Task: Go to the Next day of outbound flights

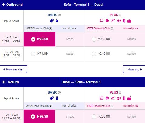Action: tap(134, 69)
